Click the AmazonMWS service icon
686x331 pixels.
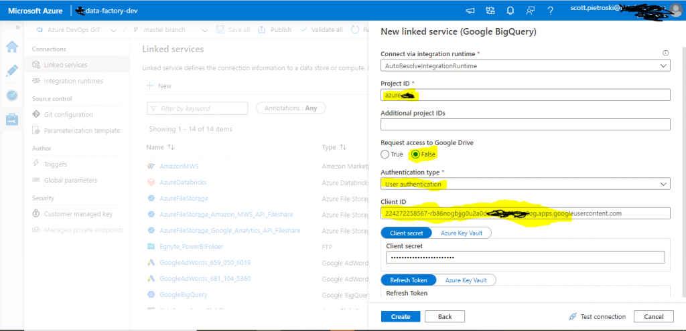tap(151, 167)
